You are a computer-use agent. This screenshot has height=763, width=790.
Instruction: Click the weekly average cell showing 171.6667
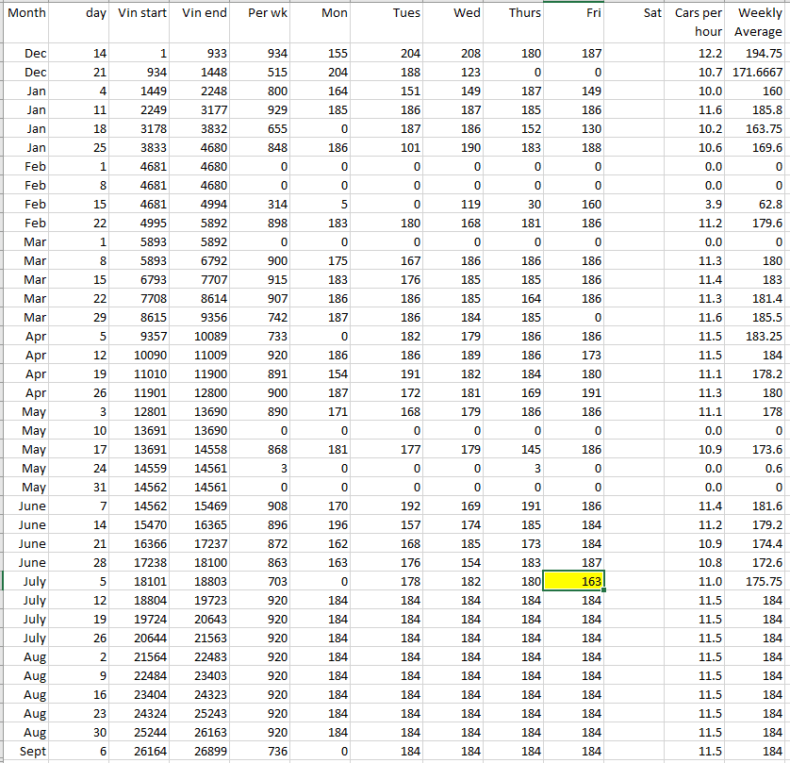[x=759, y=73]
